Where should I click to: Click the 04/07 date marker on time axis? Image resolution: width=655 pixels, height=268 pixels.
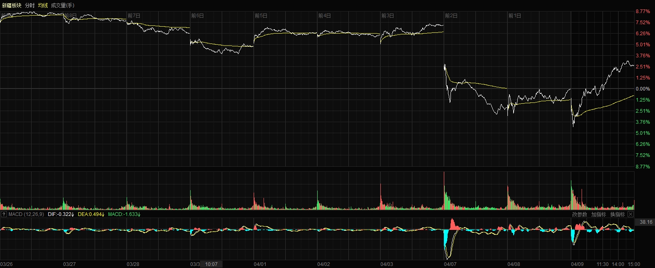(450, 264)
